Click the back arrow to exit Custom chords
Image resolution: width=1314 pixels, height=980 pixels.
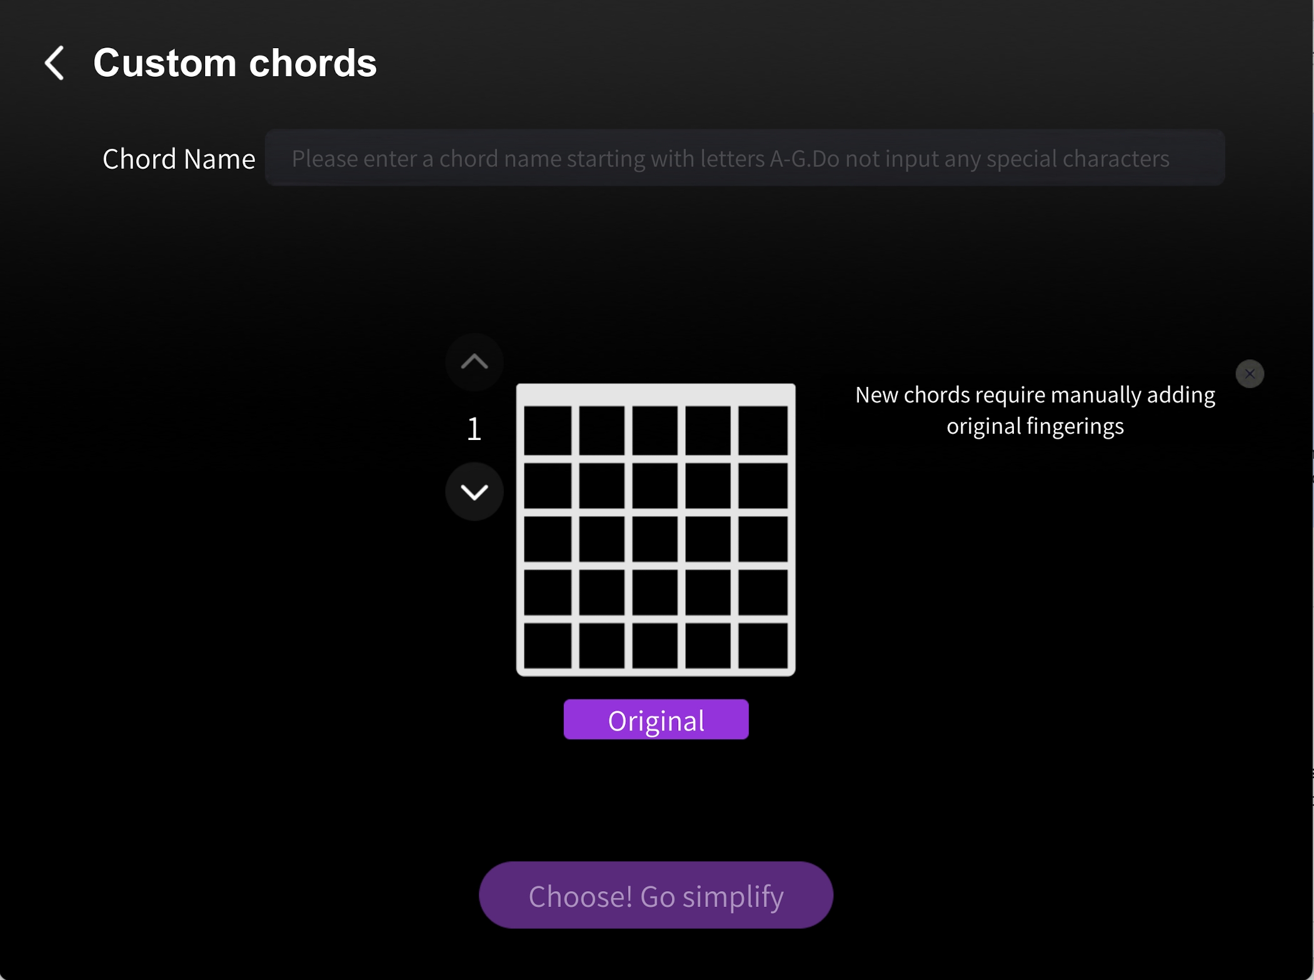54,63
